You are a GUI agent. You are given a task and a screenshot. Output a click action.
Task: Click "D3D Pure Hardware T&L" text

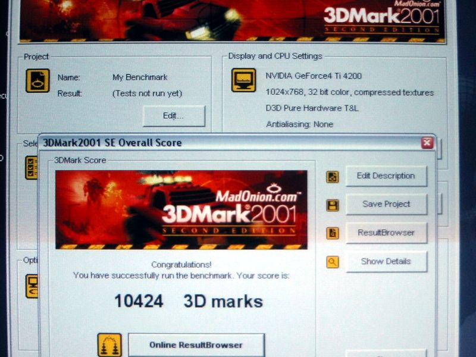312,108
